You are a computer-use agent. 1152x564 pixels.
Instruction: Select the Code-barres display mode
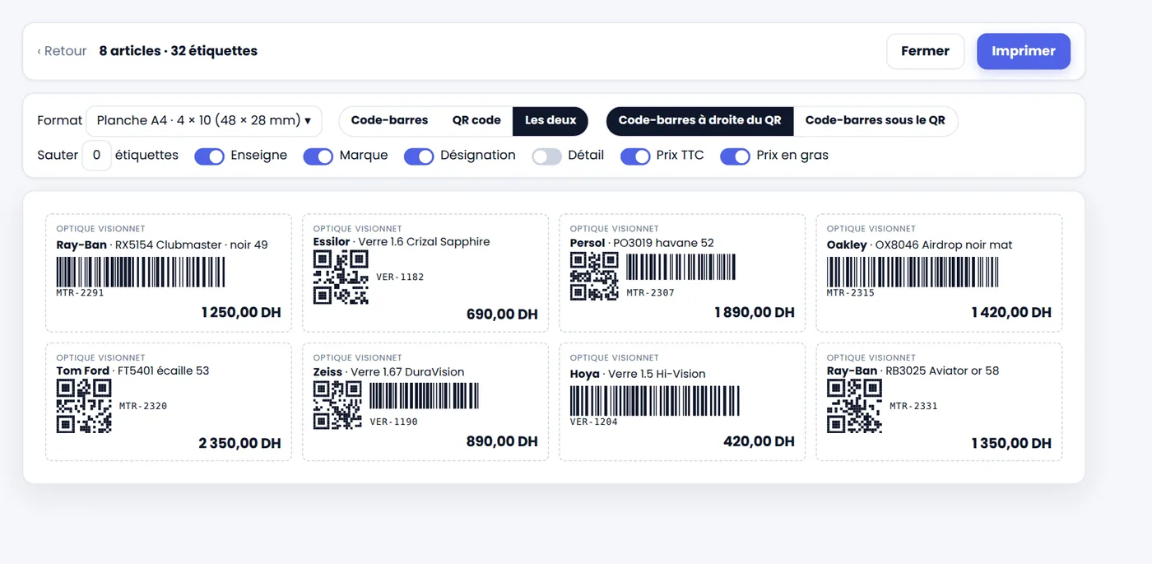pyautogui.click(x=389, y=120)
